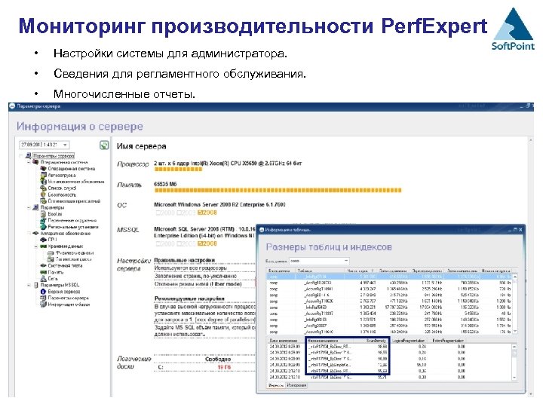Sort by the Дата изменения column header
543x407 pixels.
click(x=286, y=341)
